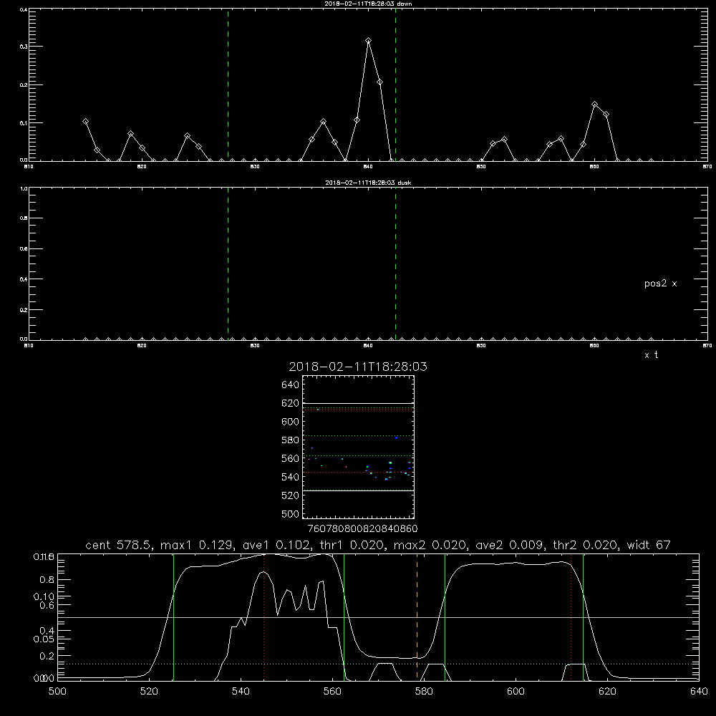
Task: Click the '580' tick label on bottom plot x-axis
Action: [x=424, y=692]
